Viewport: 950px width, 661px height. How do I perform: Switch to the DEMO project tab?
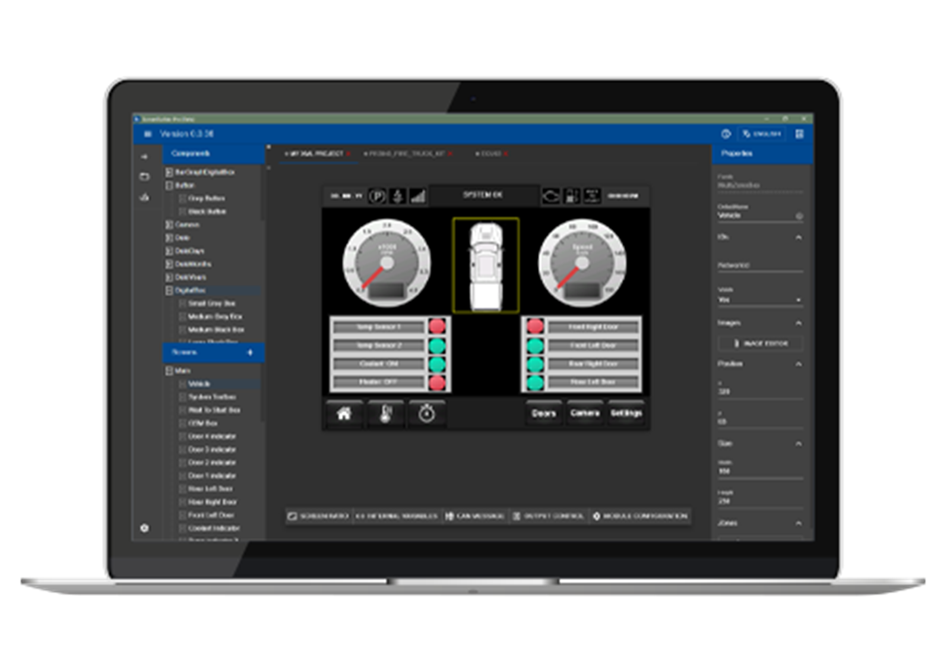pos(492,152)
